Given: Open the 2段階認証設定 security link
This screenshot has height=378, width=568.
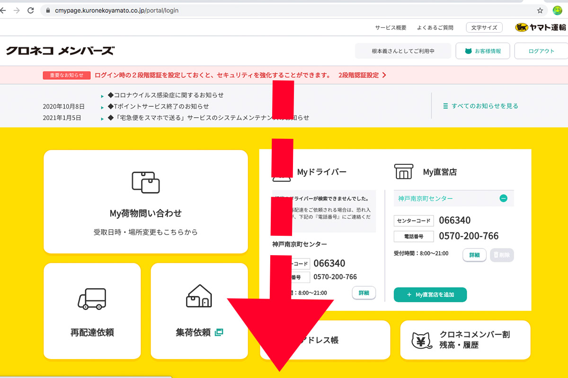Looking at the screenshot, I should click(360, 75).
